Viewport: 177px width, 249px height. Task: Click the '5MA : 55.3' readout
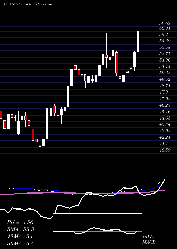[x=21, y=229]
